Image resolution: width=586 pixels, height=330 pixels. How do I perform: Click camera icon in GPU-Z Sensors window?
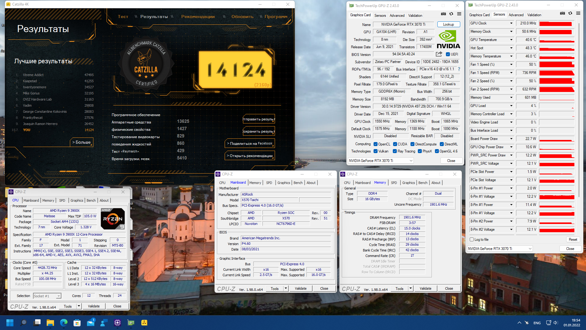pyautogui.click(x=562, y=13)
